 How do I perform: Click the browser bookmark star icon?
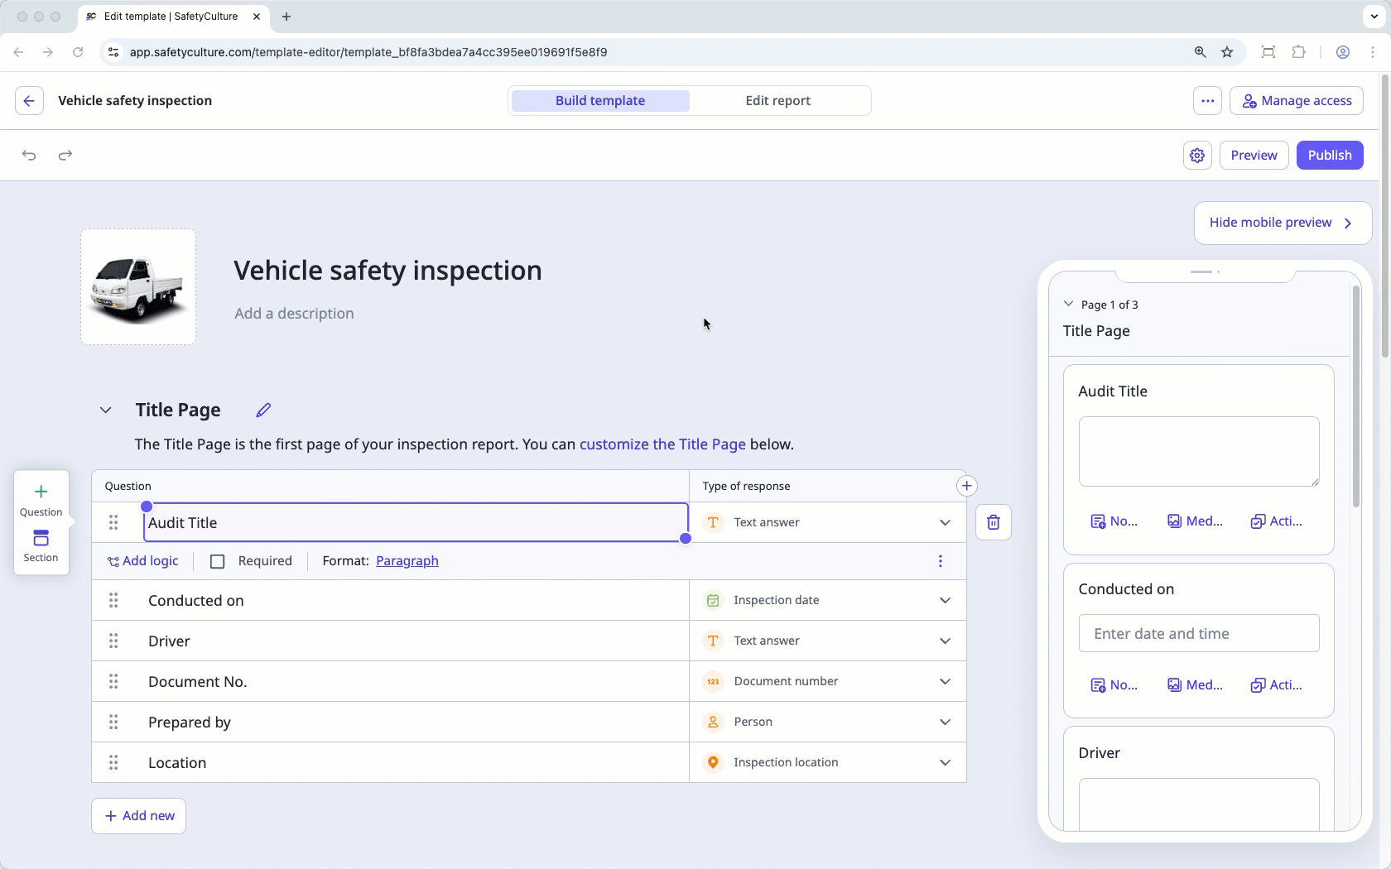click(1227, 52)
